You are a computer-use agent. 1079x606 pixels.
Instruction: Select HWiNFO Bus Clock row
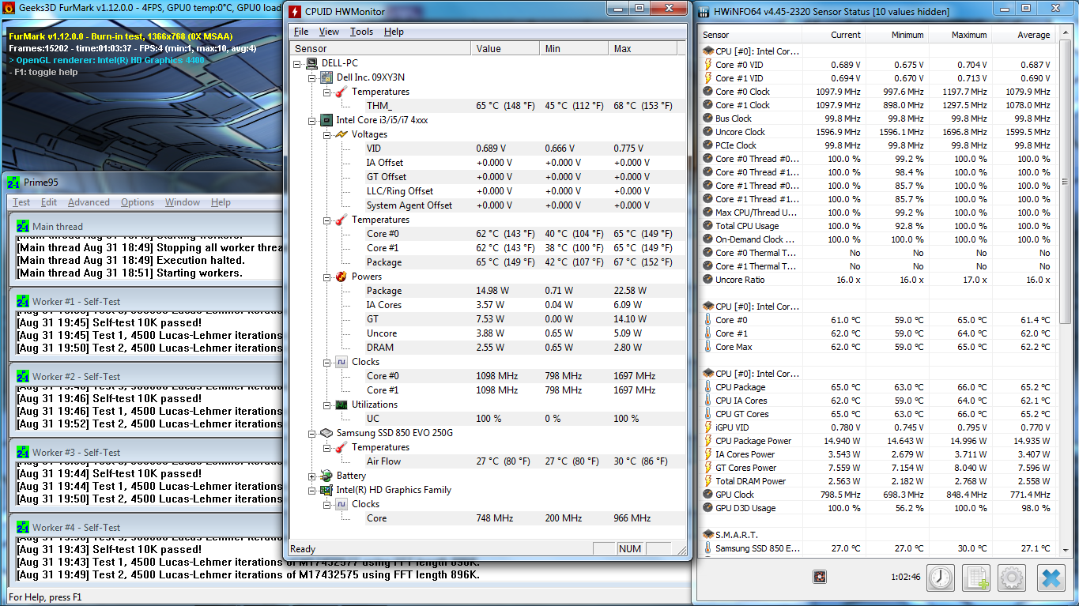878,119
